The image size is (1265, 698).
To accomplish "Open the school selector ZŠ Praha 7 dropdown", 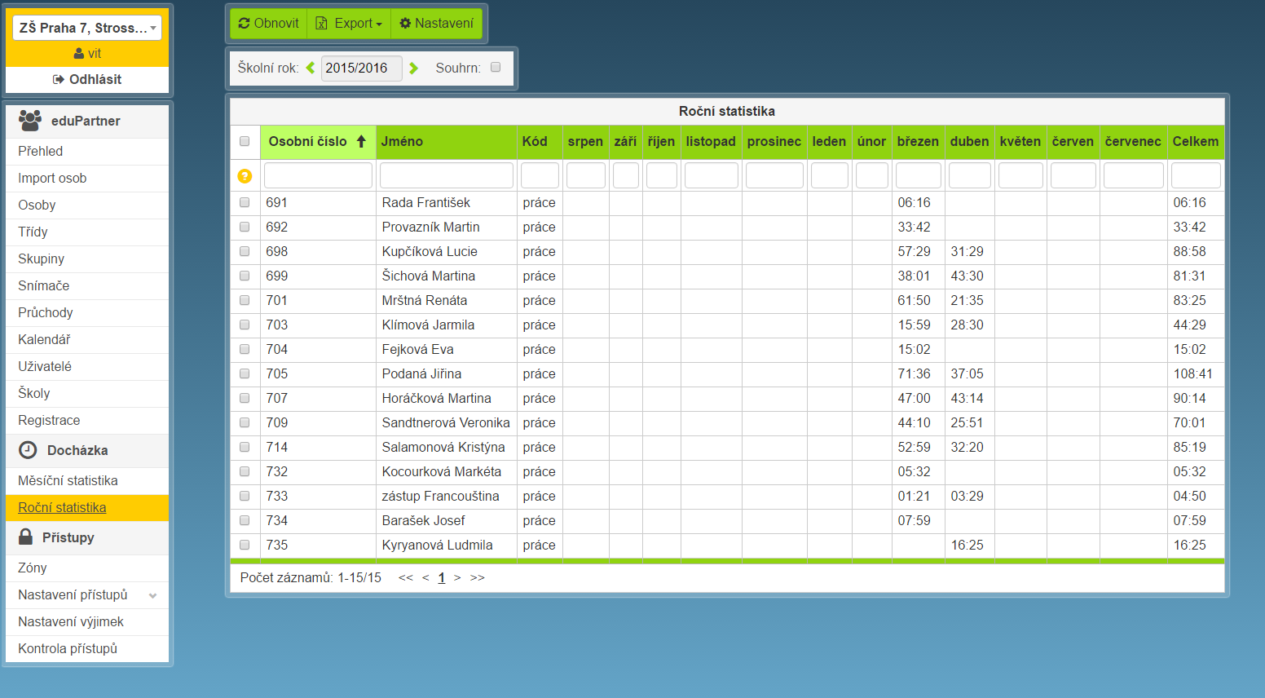I will click(87, 28).
